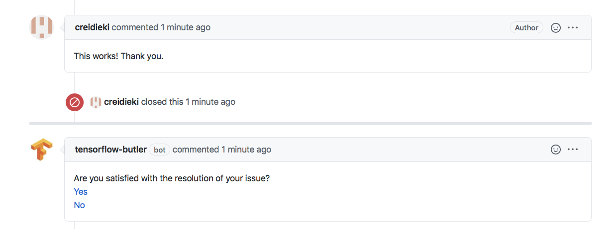Click creidieki username in the closed event

coord(121,102)
